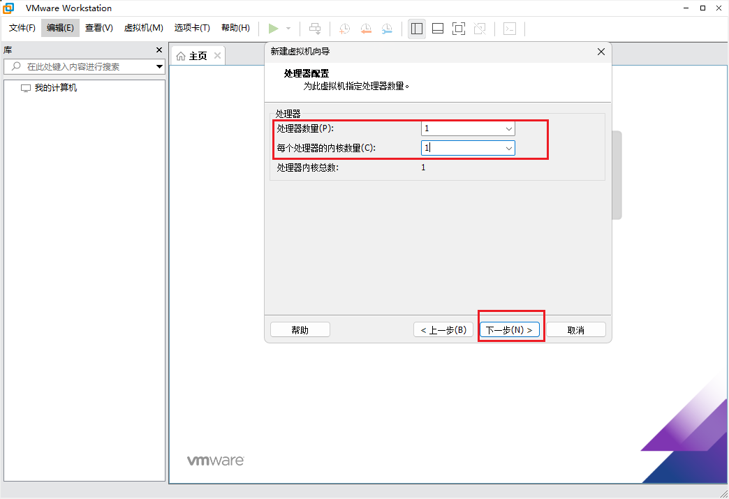This screenshot has width=729, height=499.
Task: Click the full screen mode icon
Action: tap(458, 29)
